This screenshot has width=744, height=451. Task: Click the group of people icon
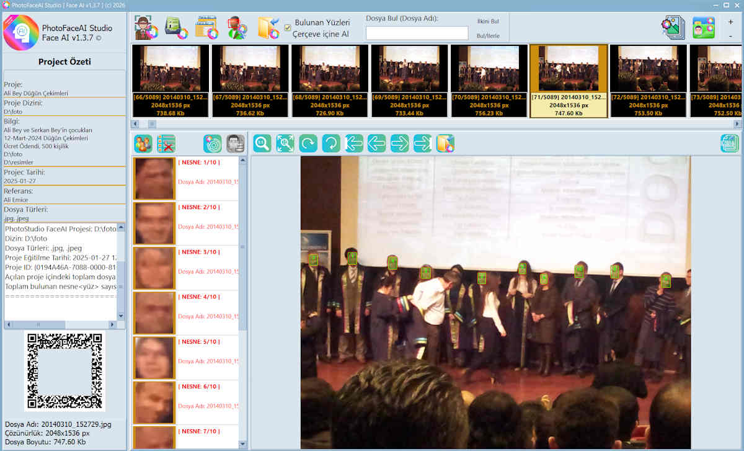click(x=143, y=143)
